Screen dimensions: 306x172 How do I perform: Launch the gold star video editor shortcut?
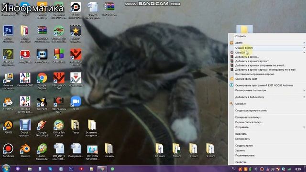tap(76, 33)
